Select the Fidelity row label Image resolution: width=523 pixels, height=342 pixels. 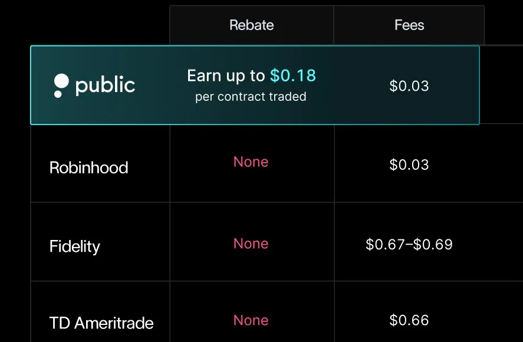pyautogui.click(x=75, y=246)
